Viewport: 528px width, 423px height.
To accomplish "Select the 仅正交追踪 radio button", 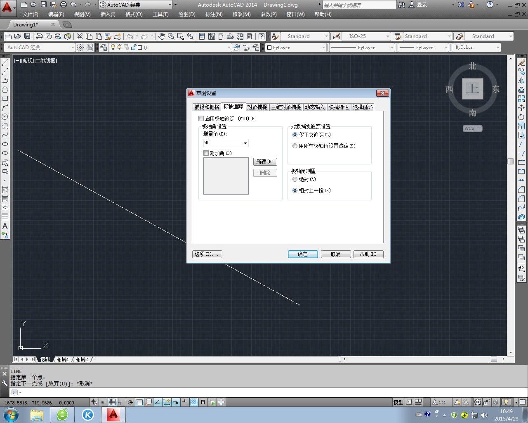I will (295, 135).
